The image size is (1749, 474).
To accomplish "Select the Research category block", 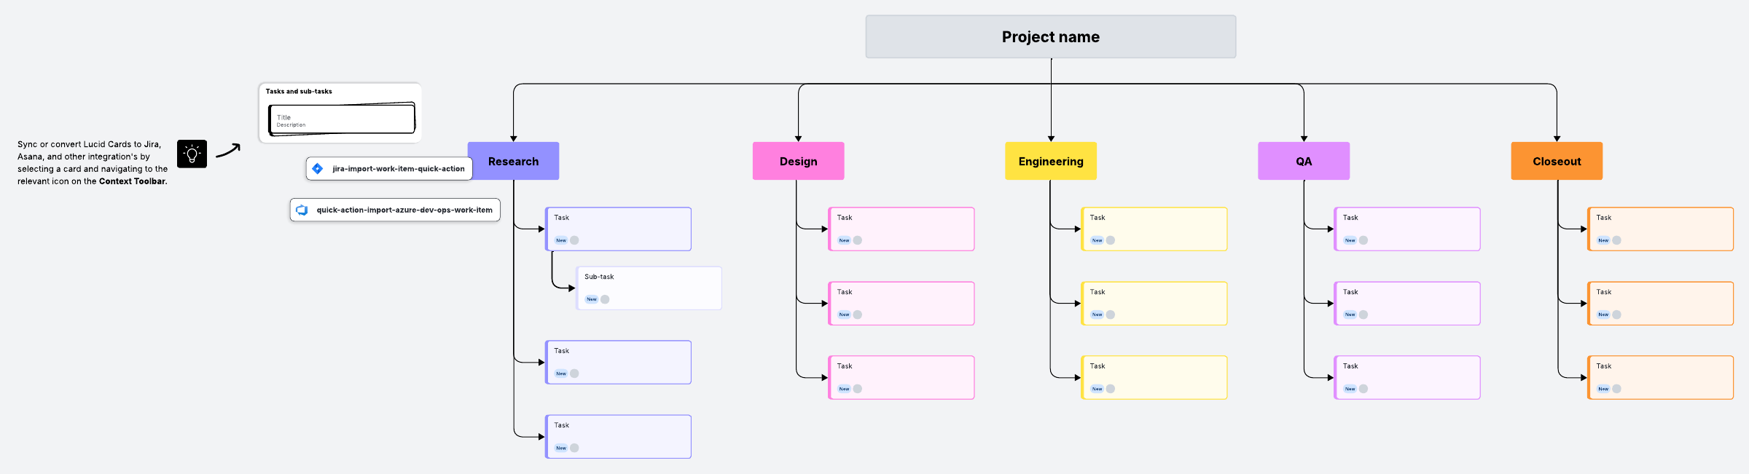I will pos(514,161).
